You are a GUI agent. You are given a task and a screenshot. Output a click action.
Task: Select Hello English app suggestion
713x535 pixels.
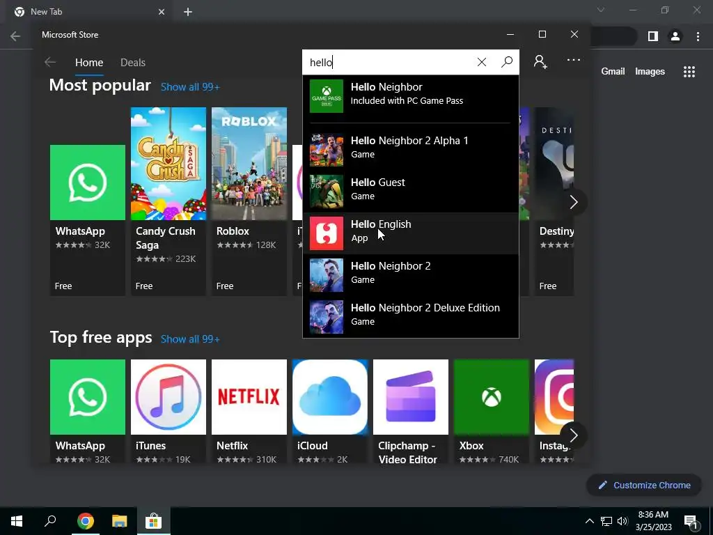tap(411, 233)
